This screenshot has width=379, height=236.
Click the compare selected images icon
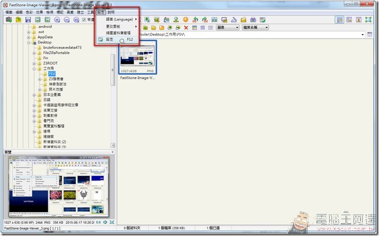[x=214, y=20]
